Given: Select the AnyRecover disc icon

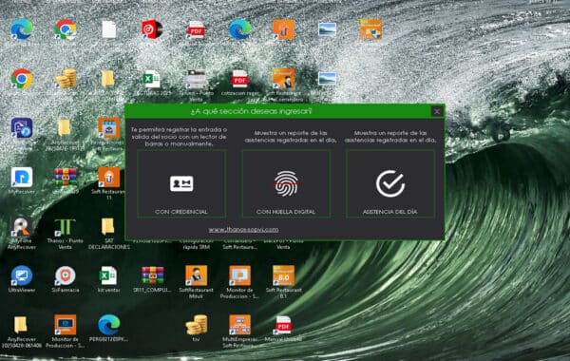Looking at the screenshot, I should [x=22, y=234].
